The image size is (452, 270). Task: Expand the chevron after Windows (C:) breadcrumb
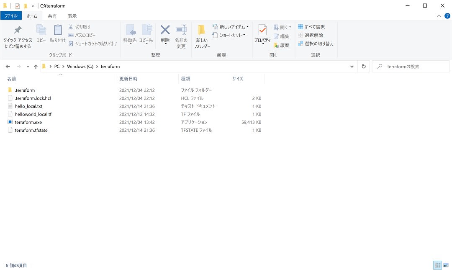point(97,67)
